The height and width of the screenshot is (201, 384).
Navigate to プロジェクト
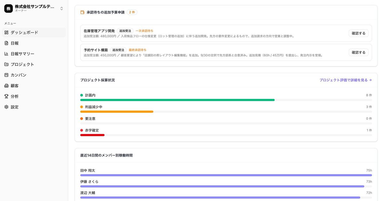tap(34, 64)
